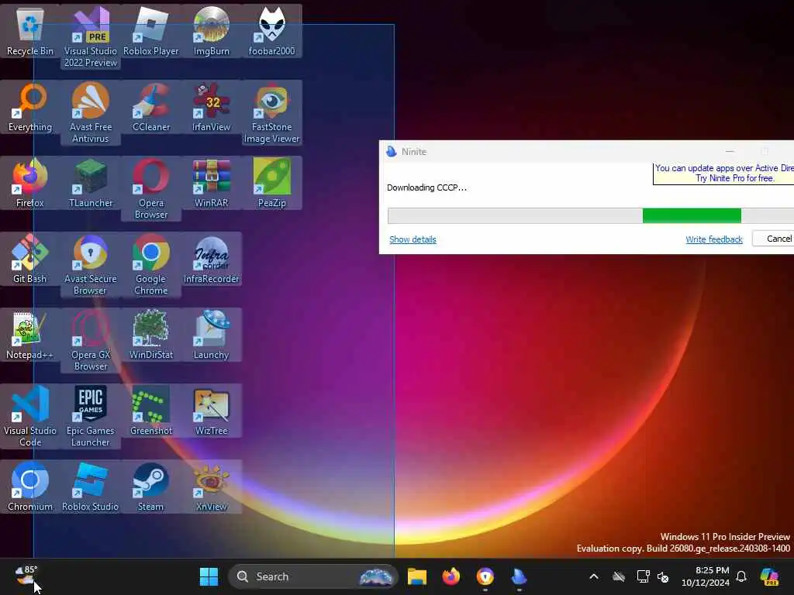Screen dimensions: 794x595
Task: Select the Notepad++ desktop icon
Action: point(30,335)
